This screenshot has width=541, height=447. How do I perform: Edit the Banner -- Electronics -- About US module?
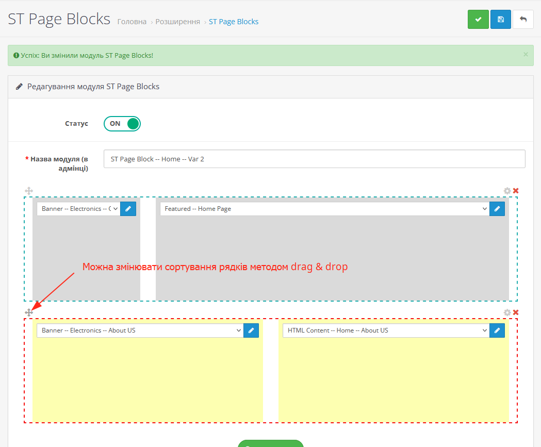point(251,330)
